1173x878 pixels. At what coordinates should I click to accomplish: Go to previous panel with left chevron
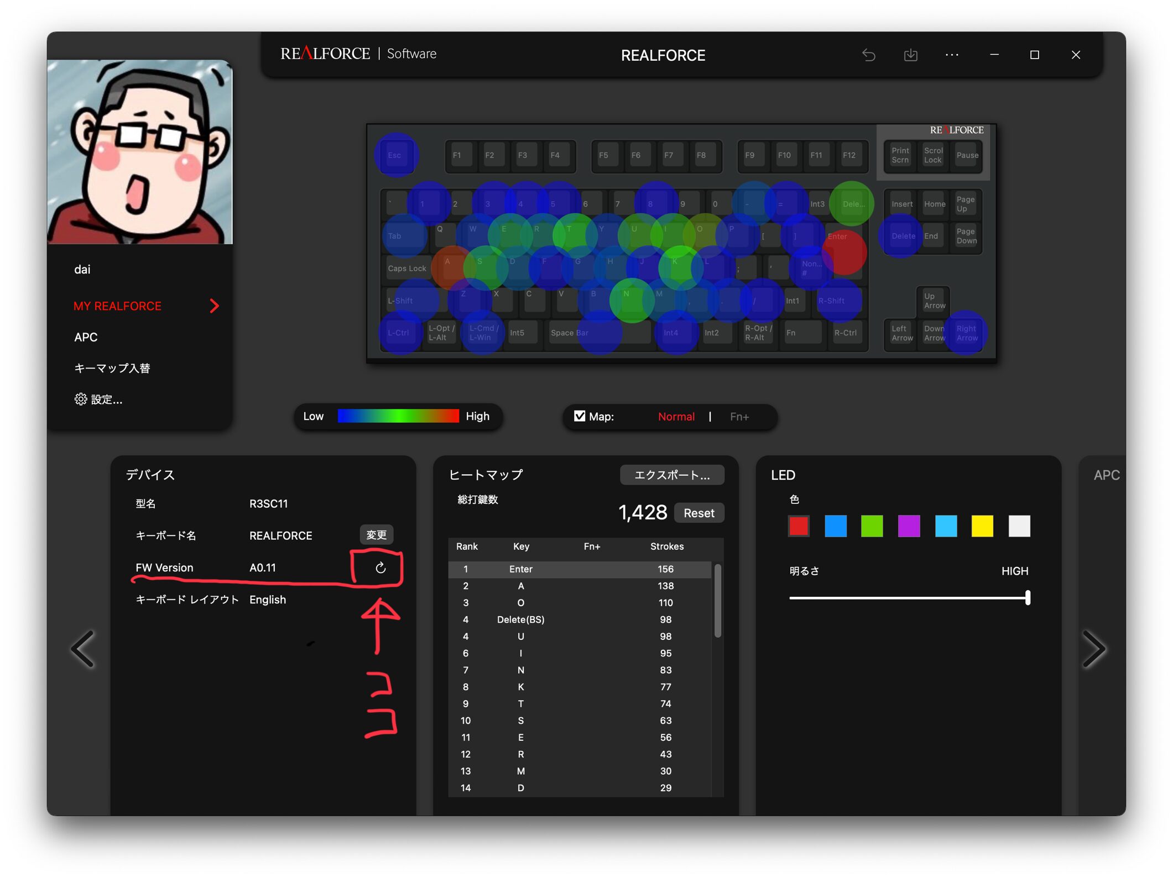tap(83, 649)
